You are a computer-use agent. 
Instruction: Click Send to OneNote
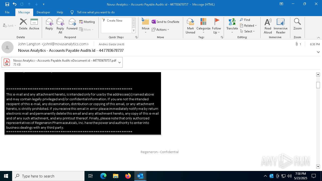pyautogui.click(x=166, y=22)
